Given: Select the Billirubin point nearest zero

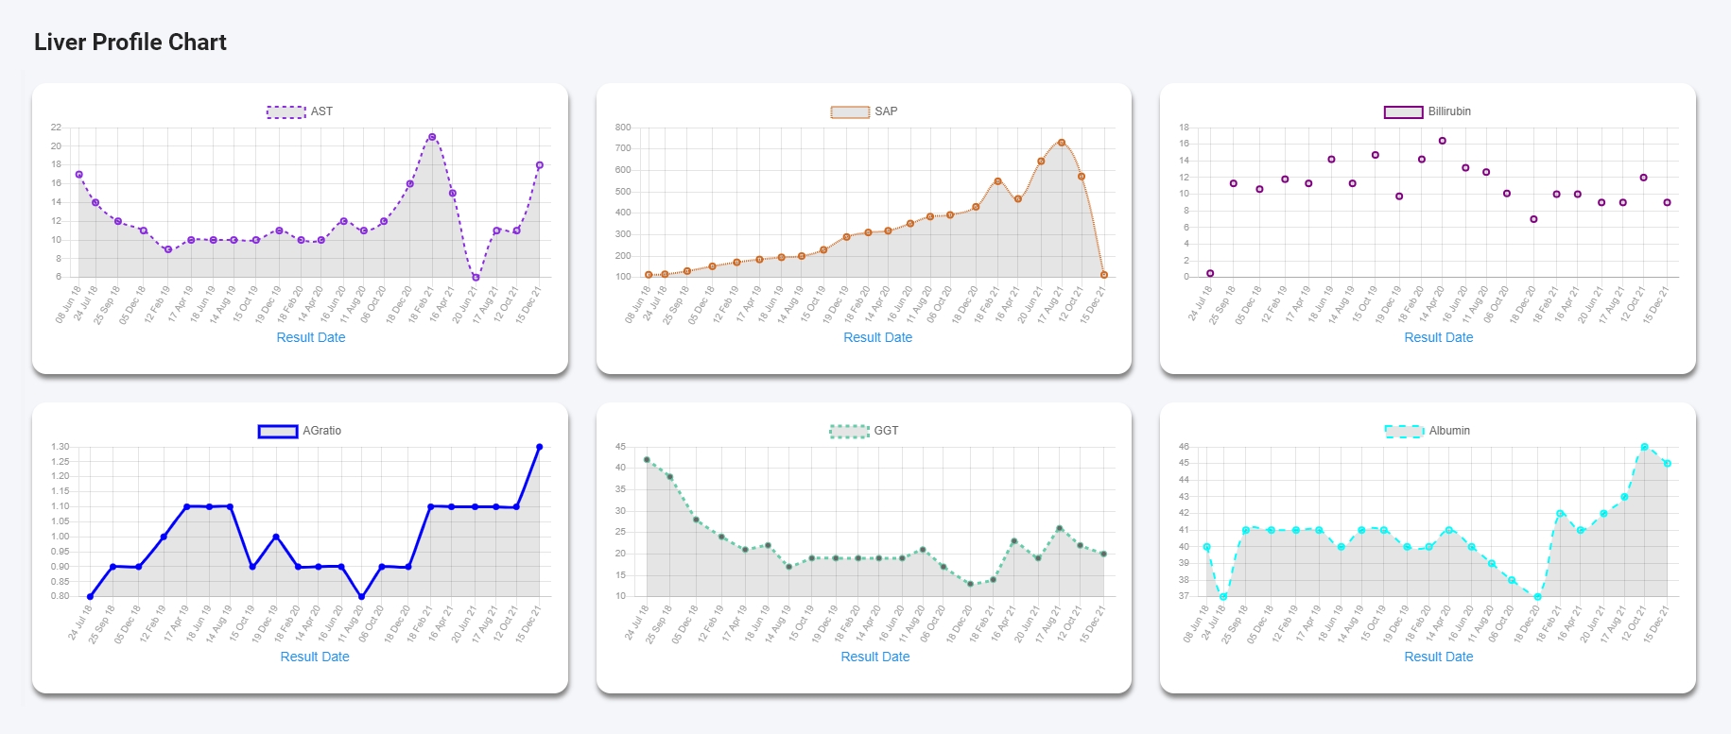Looking at the screenshot, I should (1210, 273).
